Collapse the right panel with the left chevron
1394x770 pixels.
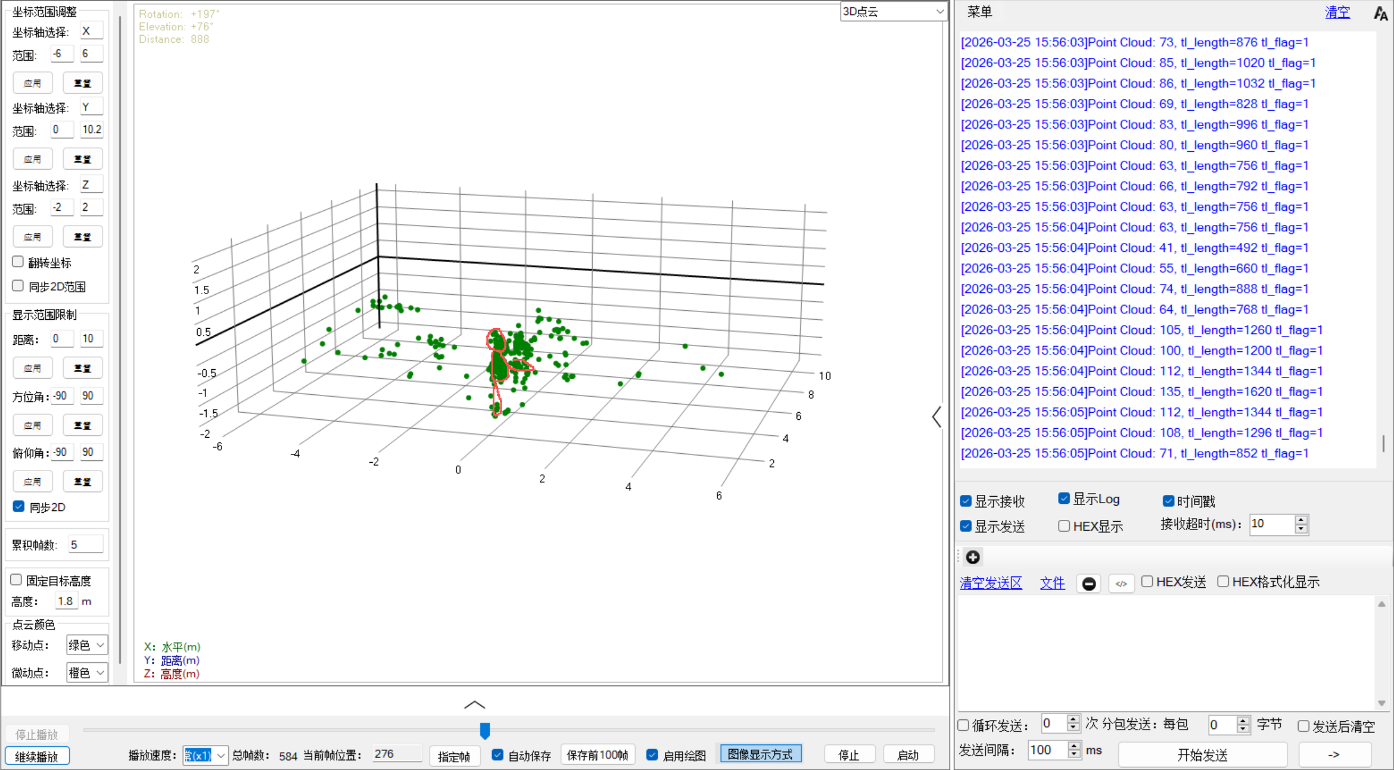[x=936, y=417]
